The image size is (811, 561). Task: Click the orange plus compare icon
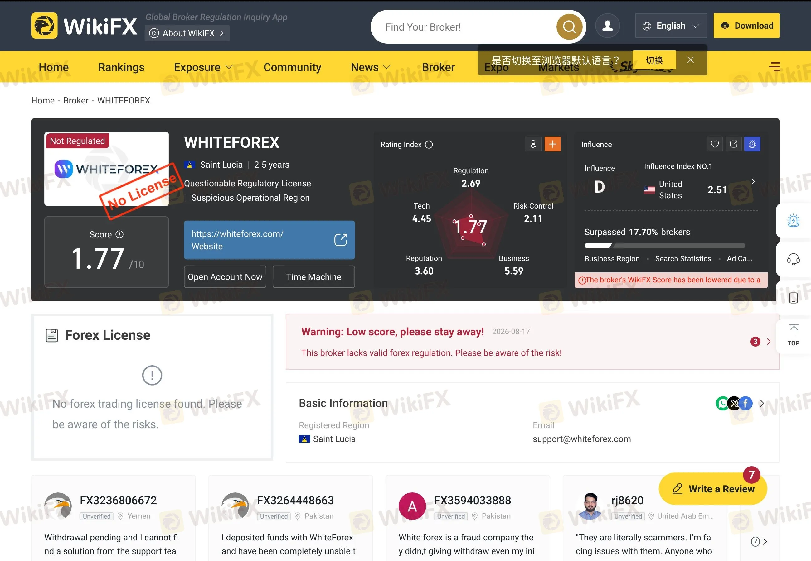pyautogui.click(x=553, y=144)
